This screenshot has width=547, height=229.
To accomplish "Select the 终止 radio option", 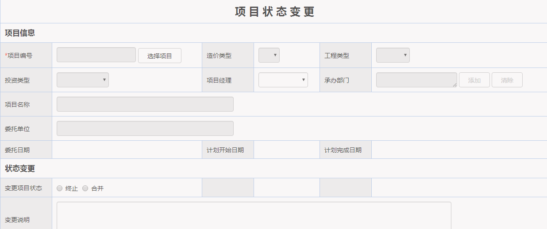I will [60, 188].
